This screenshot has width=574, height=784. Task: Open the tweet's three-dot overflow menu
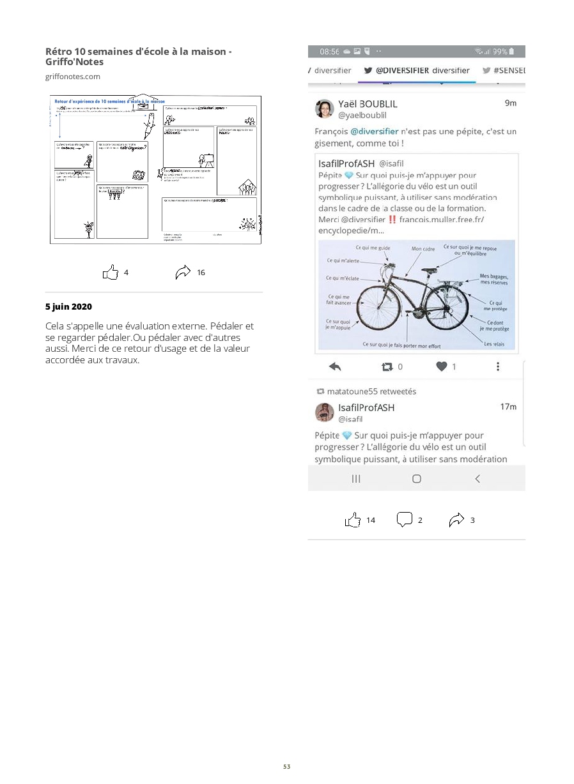point(498,366)
